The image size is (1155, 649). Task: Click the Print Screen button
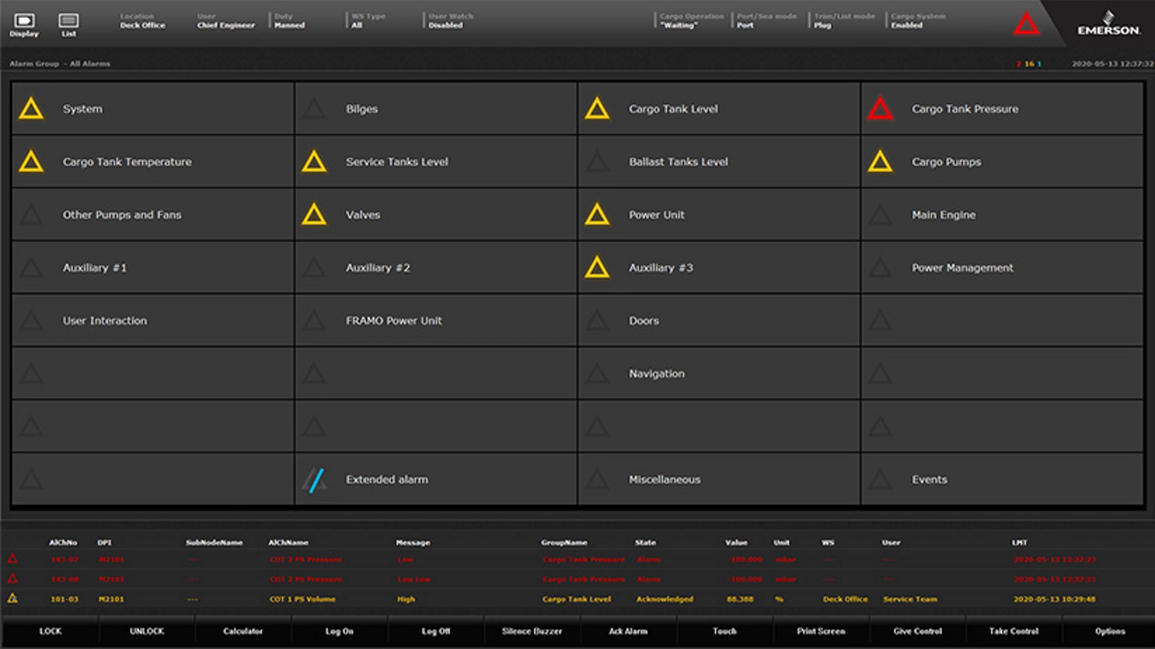click(x=821, y=631)
